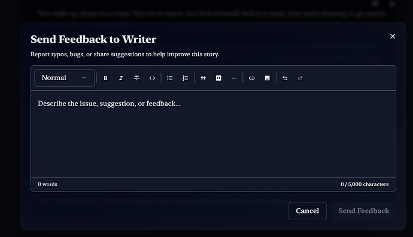Redo the last undone edit
This screenshot has width=413, height=237.
coord(300,78)
